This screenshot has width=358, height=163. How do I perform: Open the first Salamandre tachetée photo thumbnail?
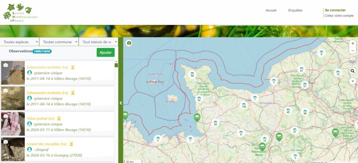pos(13,73)
